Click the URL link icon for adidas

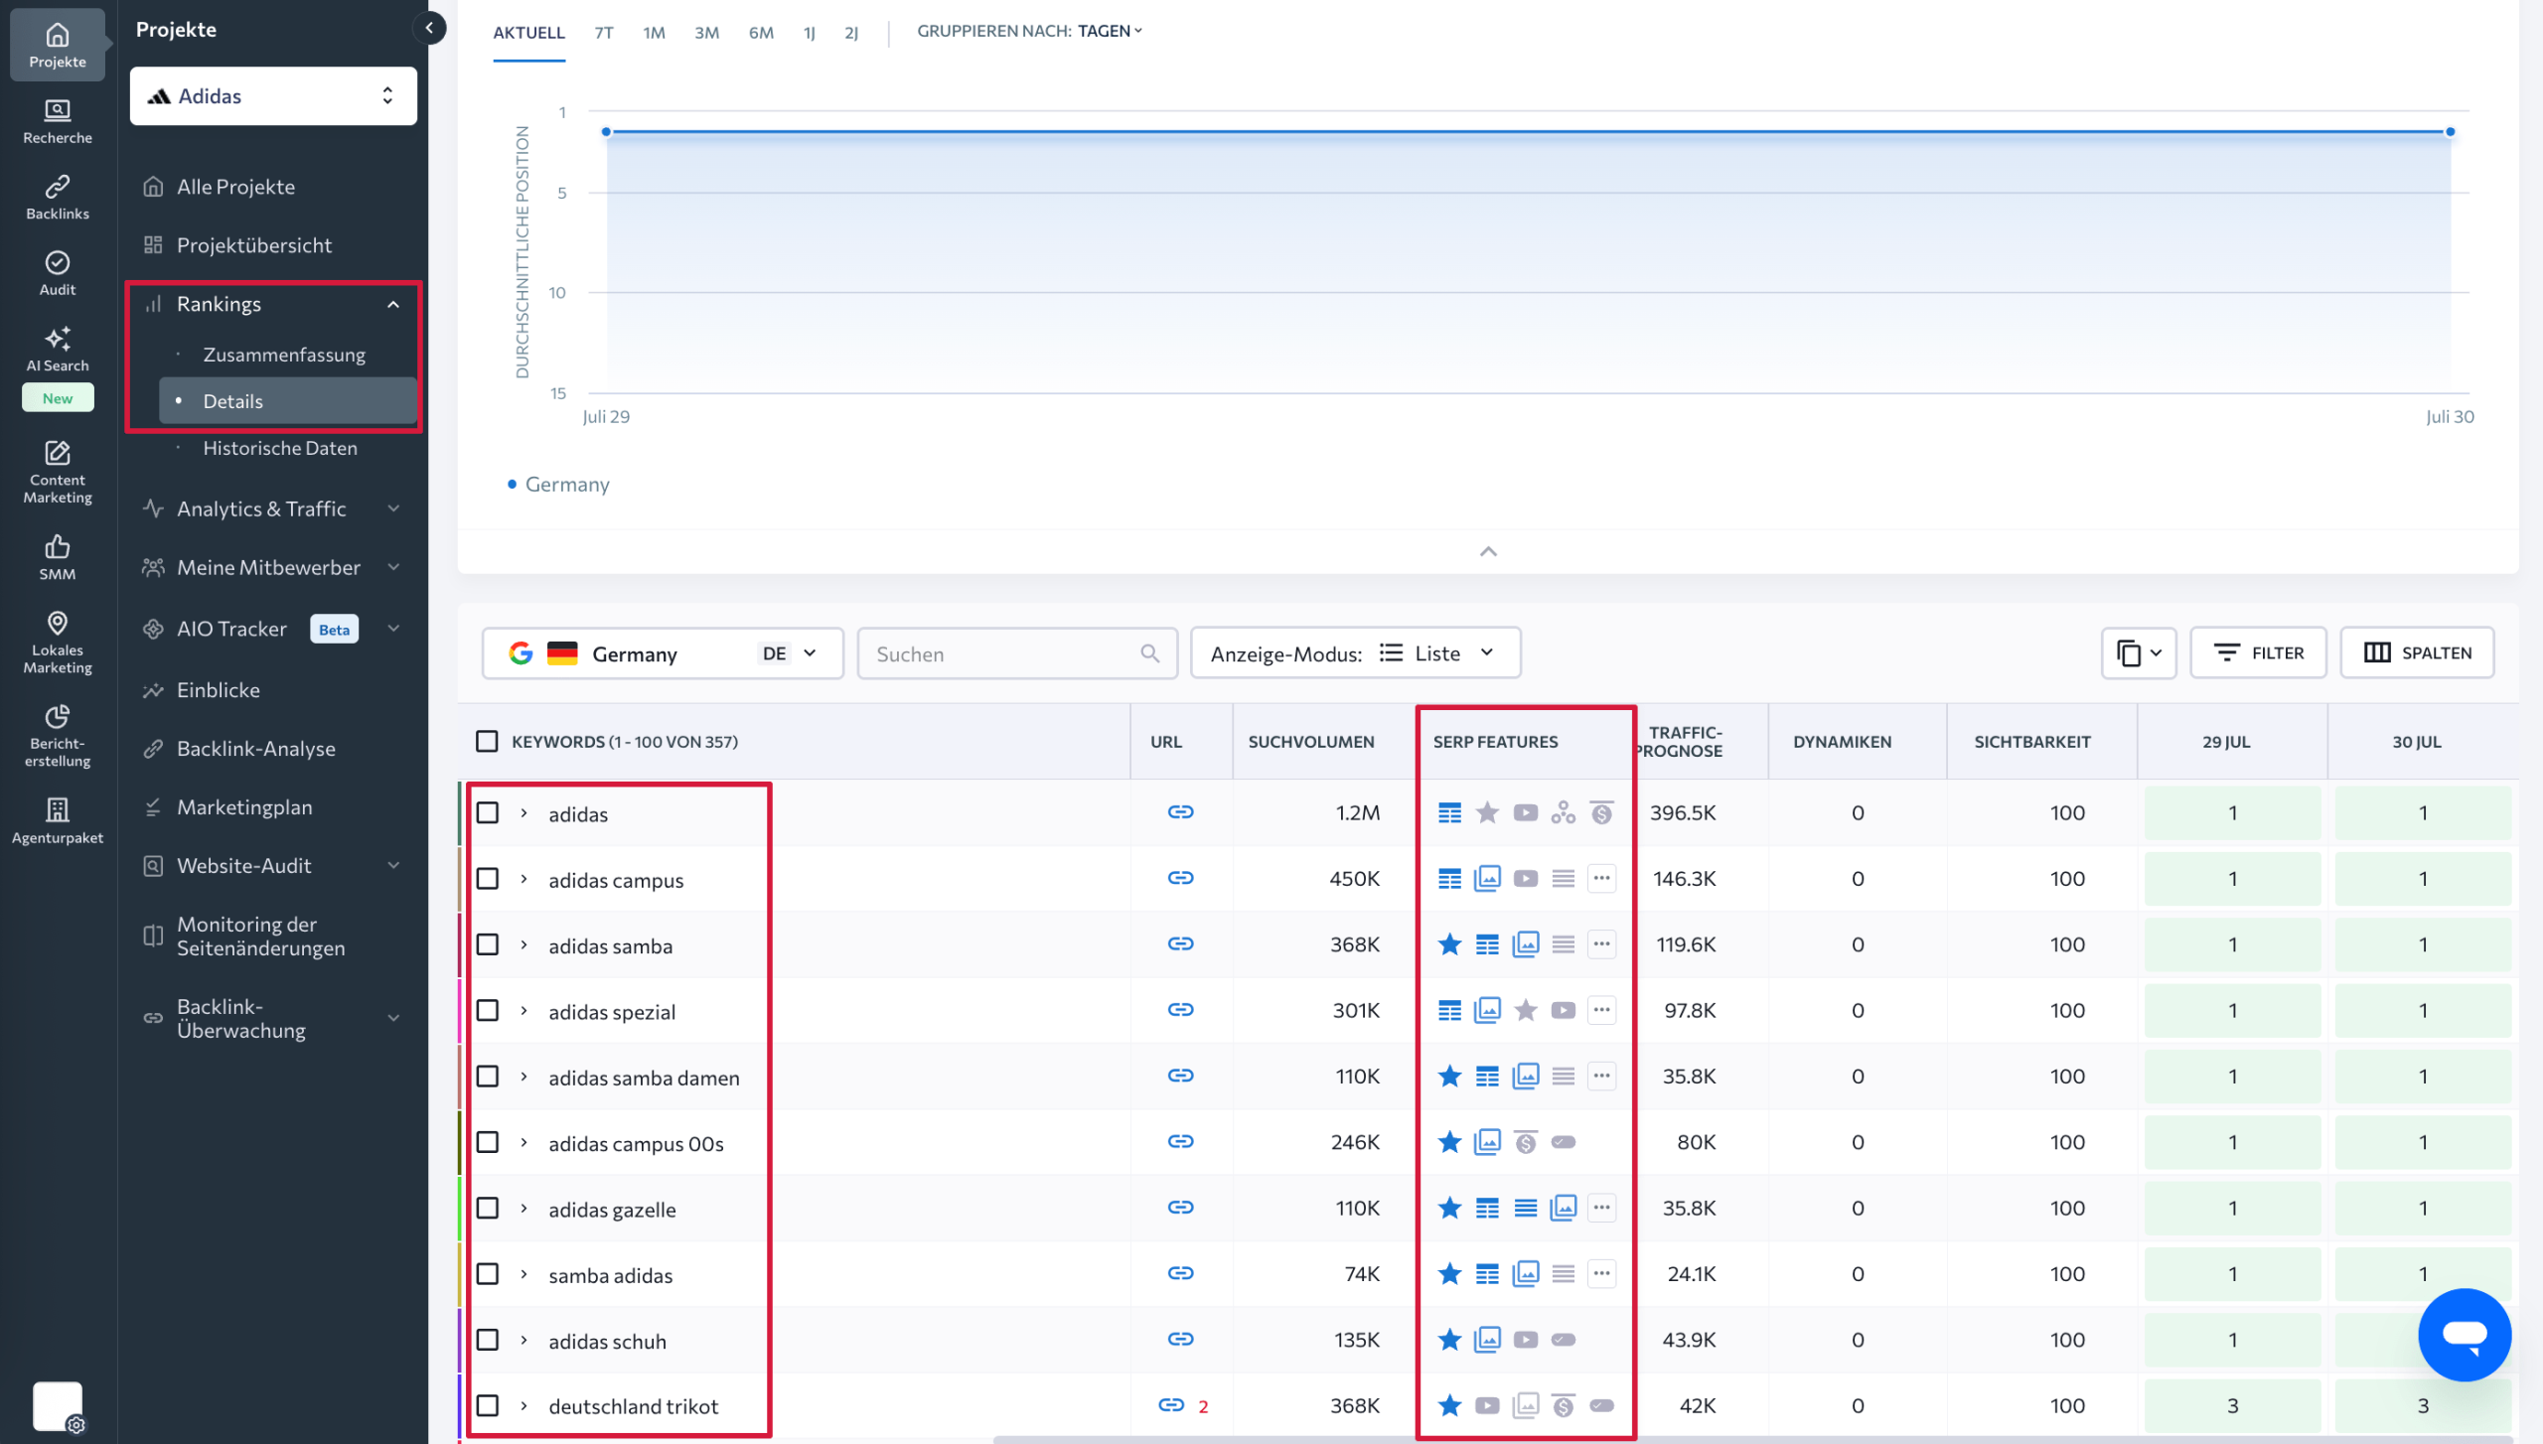click(1180, 812)
